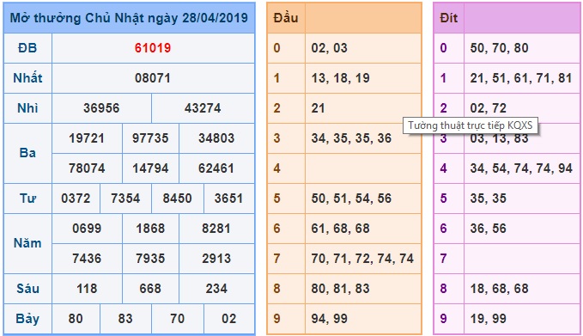Screen dimensions: 583x336
Task: Click the 80 cell in Bảy row
Action: [76, 319]
